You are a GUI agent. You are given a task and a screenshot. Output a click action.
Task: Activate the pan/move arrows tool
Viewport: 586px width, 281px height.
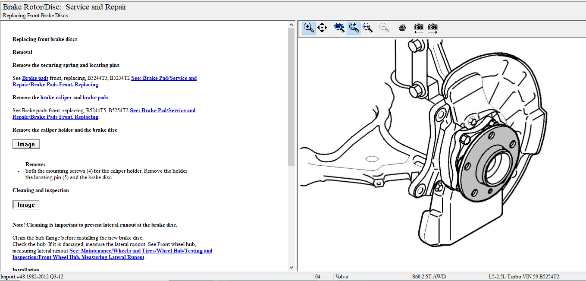(322, 28)
